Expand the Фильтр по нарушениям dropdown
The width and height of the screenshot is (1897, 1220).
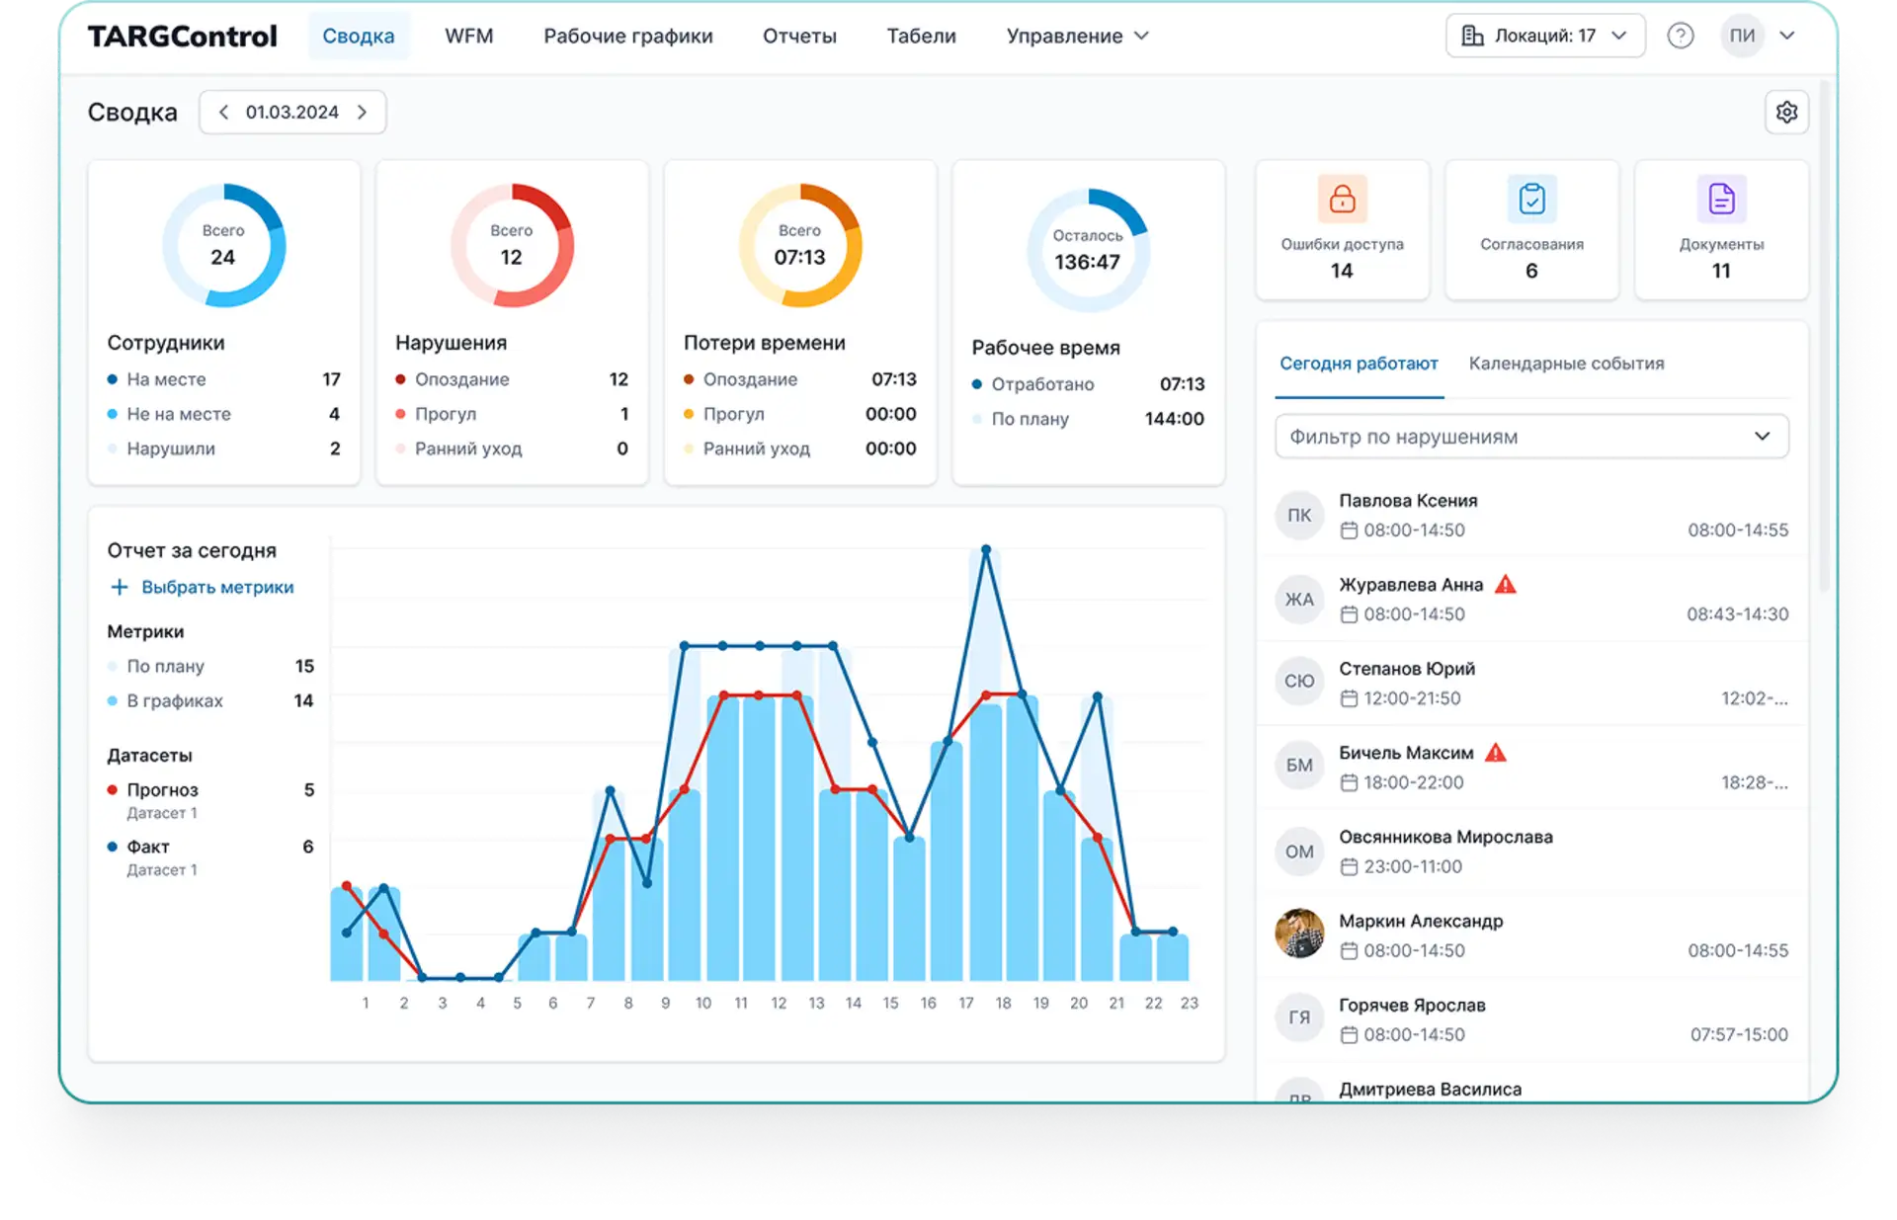(x=1531, y=437)
